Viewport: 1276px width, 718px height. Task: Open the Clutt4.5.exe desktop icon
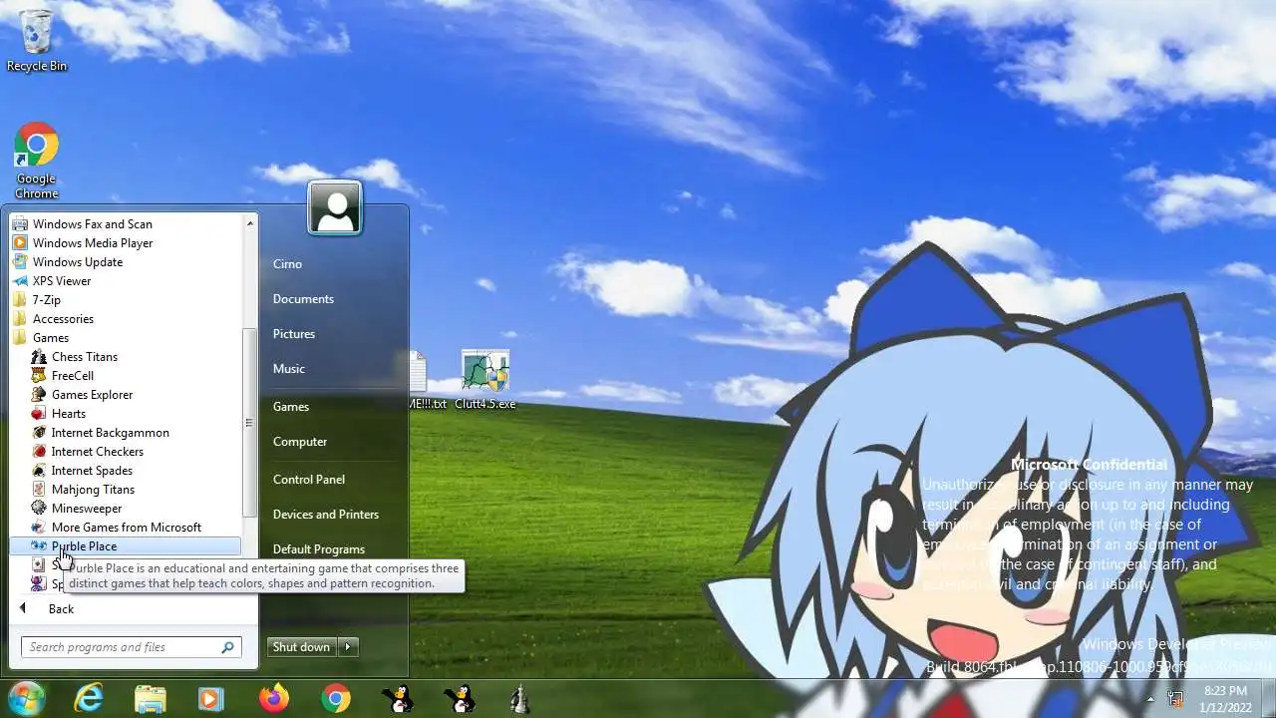click(485, 380)
